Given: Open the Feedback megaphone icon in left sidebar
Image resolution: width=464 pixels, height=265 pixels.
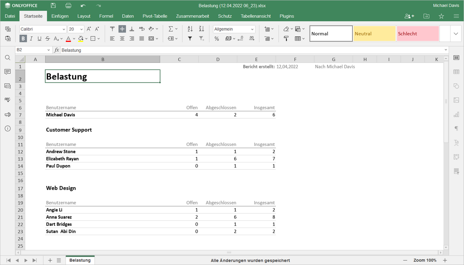Looking at the screenshot, I should tap(7, 115).
